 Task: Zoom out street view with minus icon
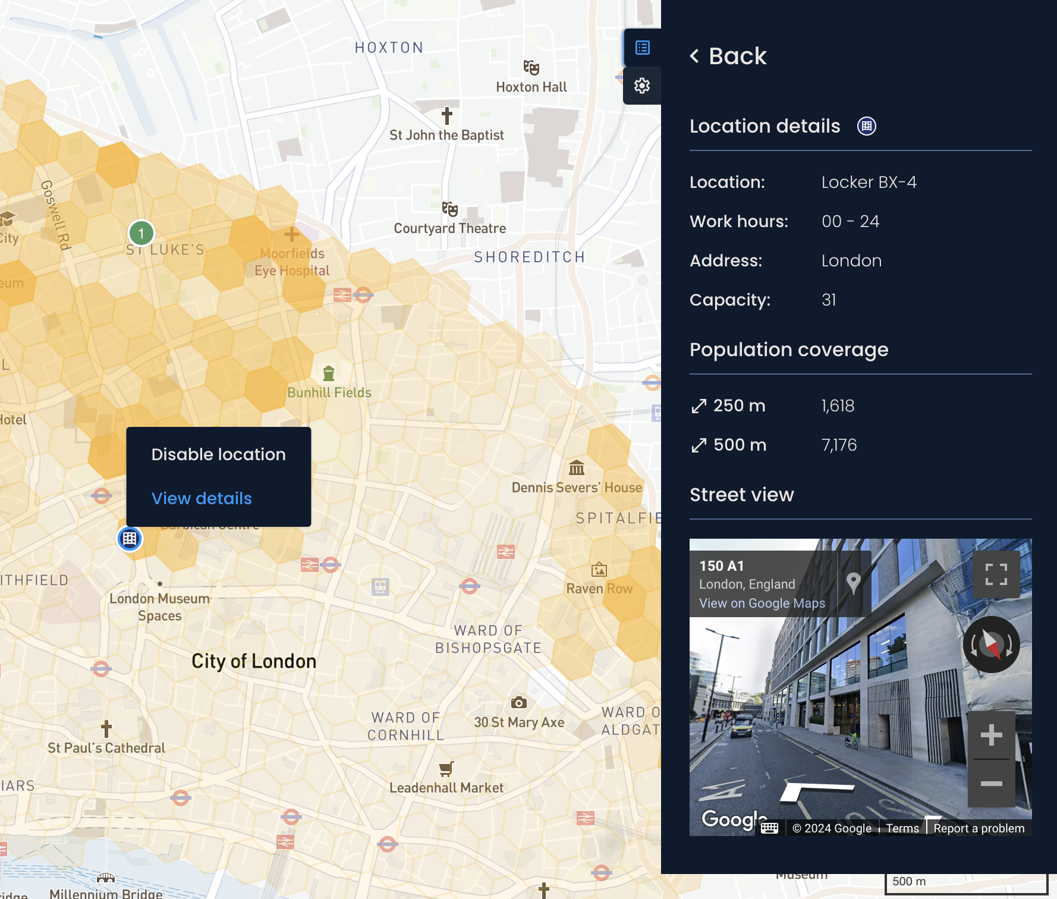(x=992, y=784)
